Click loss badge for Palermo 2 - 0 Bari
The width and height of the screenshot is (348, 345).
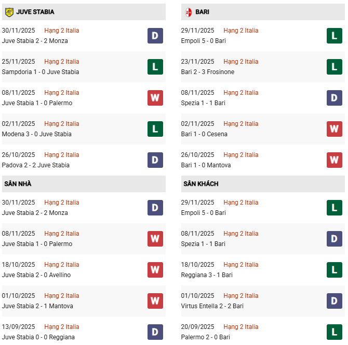pos(334,332)
